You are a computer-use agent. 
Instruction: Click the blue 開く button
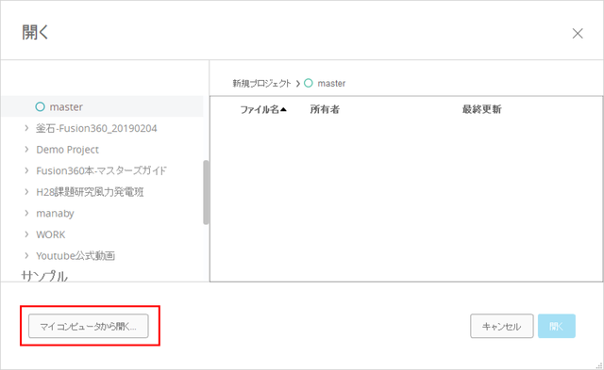[556, 326]
